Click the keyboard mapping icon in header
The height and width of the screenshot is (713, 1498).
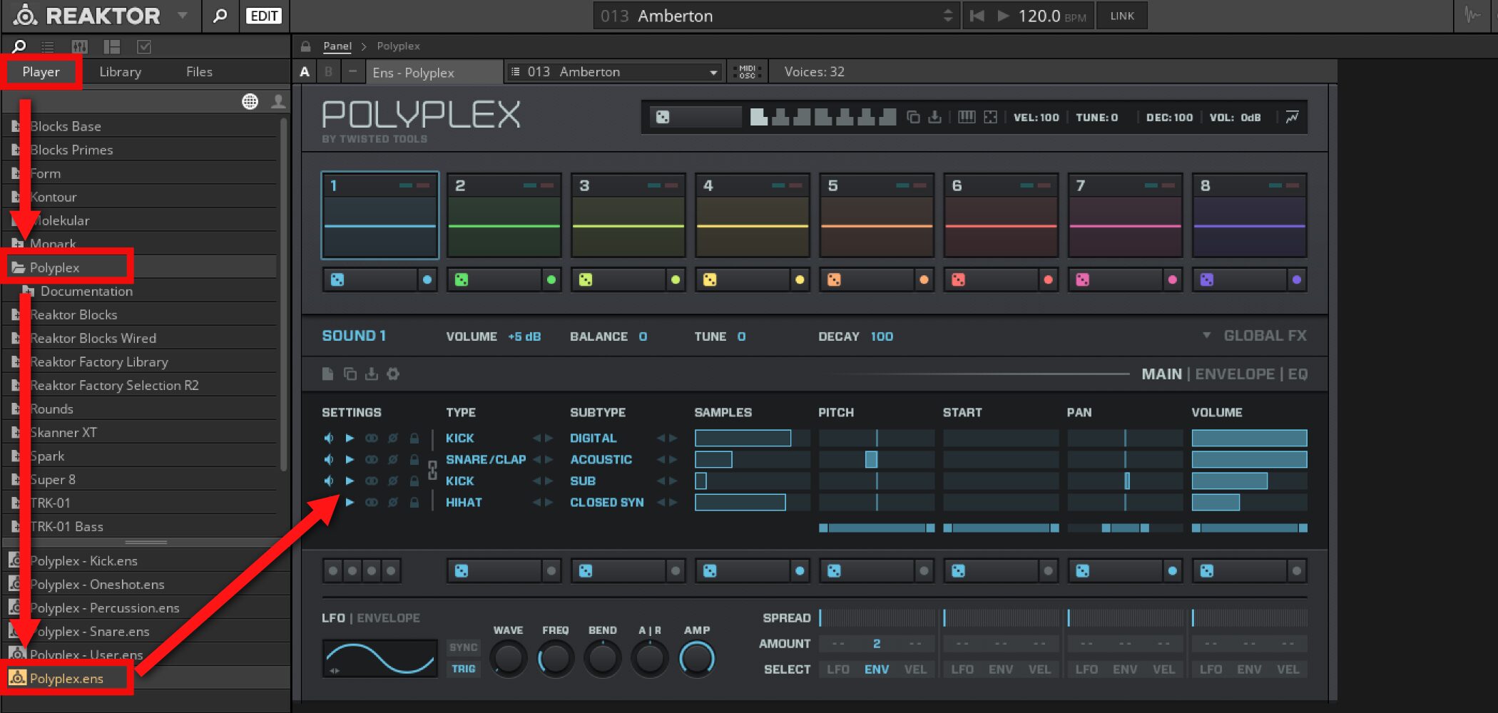(967, 117)
